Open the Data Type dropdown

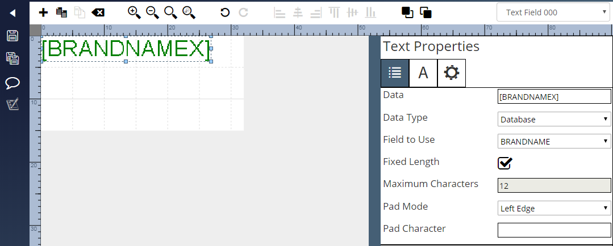[554, 119]
